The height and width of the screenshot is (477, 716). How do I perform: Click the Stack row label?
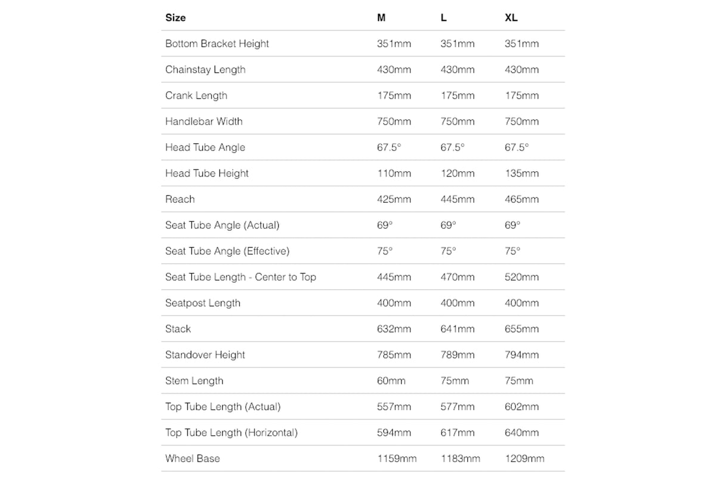178,329
